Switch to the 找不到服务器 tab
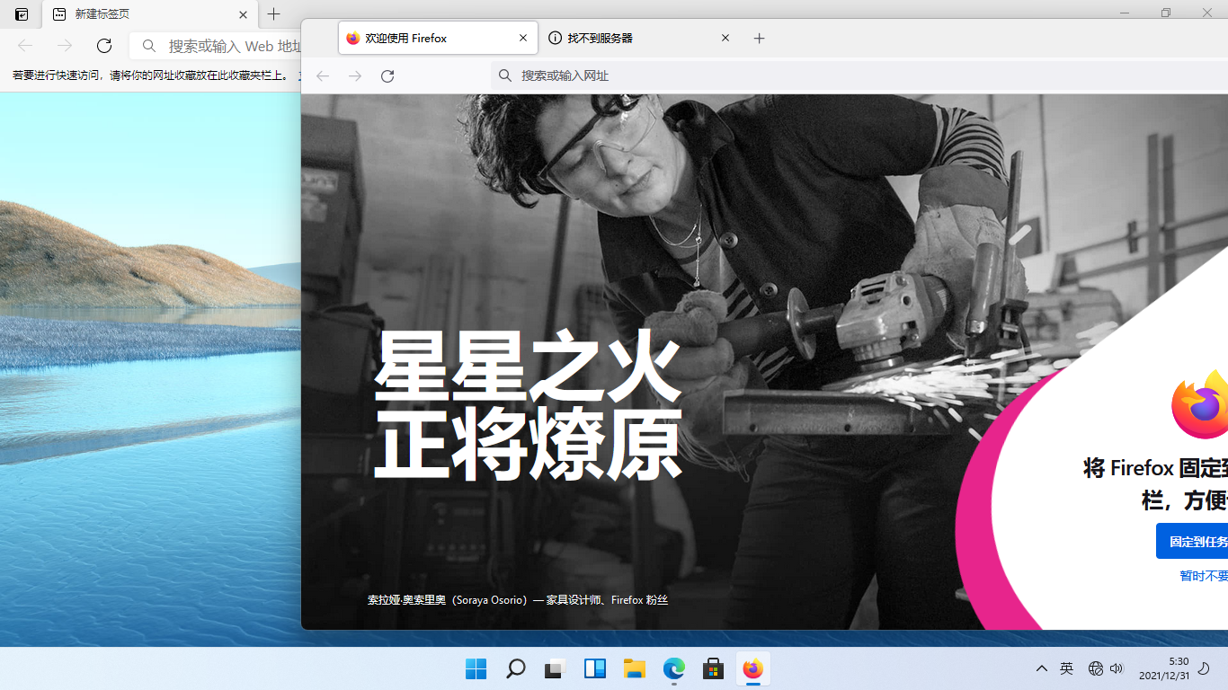Viewport: 1228px width, 690px height. pos(629,39)
